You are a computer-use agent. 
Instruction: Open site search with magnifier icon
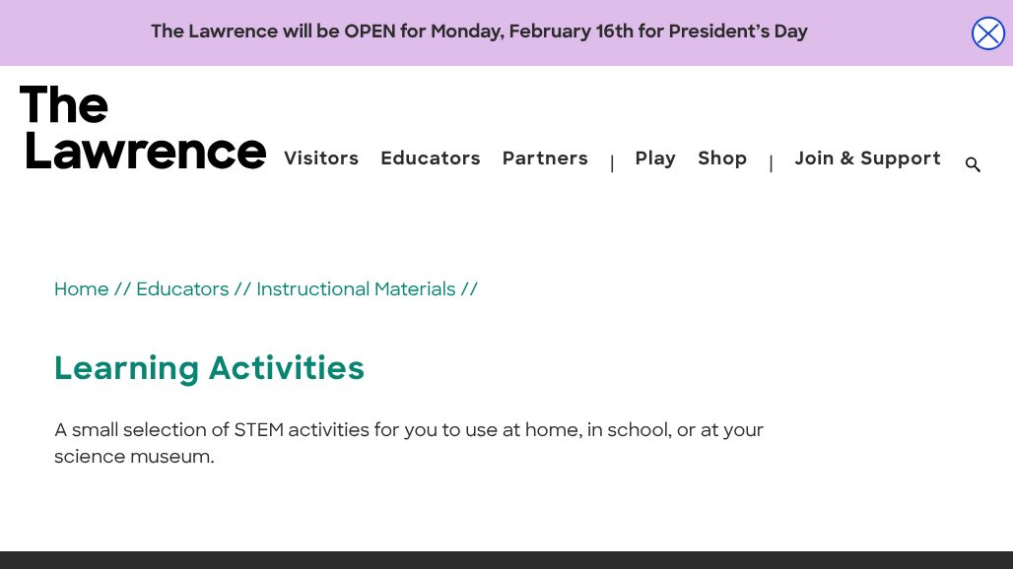(x=973, y=164)
